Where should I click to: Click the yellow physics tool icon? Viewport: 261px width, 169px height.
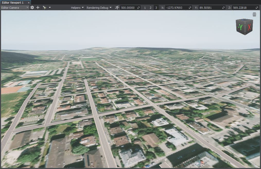coord(45,8)
